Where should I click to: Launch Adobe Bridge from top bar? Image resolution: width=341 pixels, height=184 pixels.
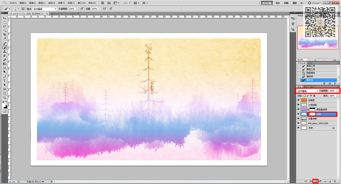point(103,3)
